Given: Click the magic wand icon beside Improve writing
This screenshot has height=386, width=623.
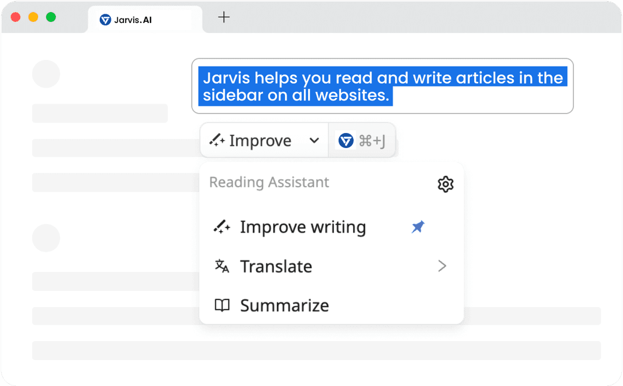Looking at the screenshot, I should tap(222, 227).
